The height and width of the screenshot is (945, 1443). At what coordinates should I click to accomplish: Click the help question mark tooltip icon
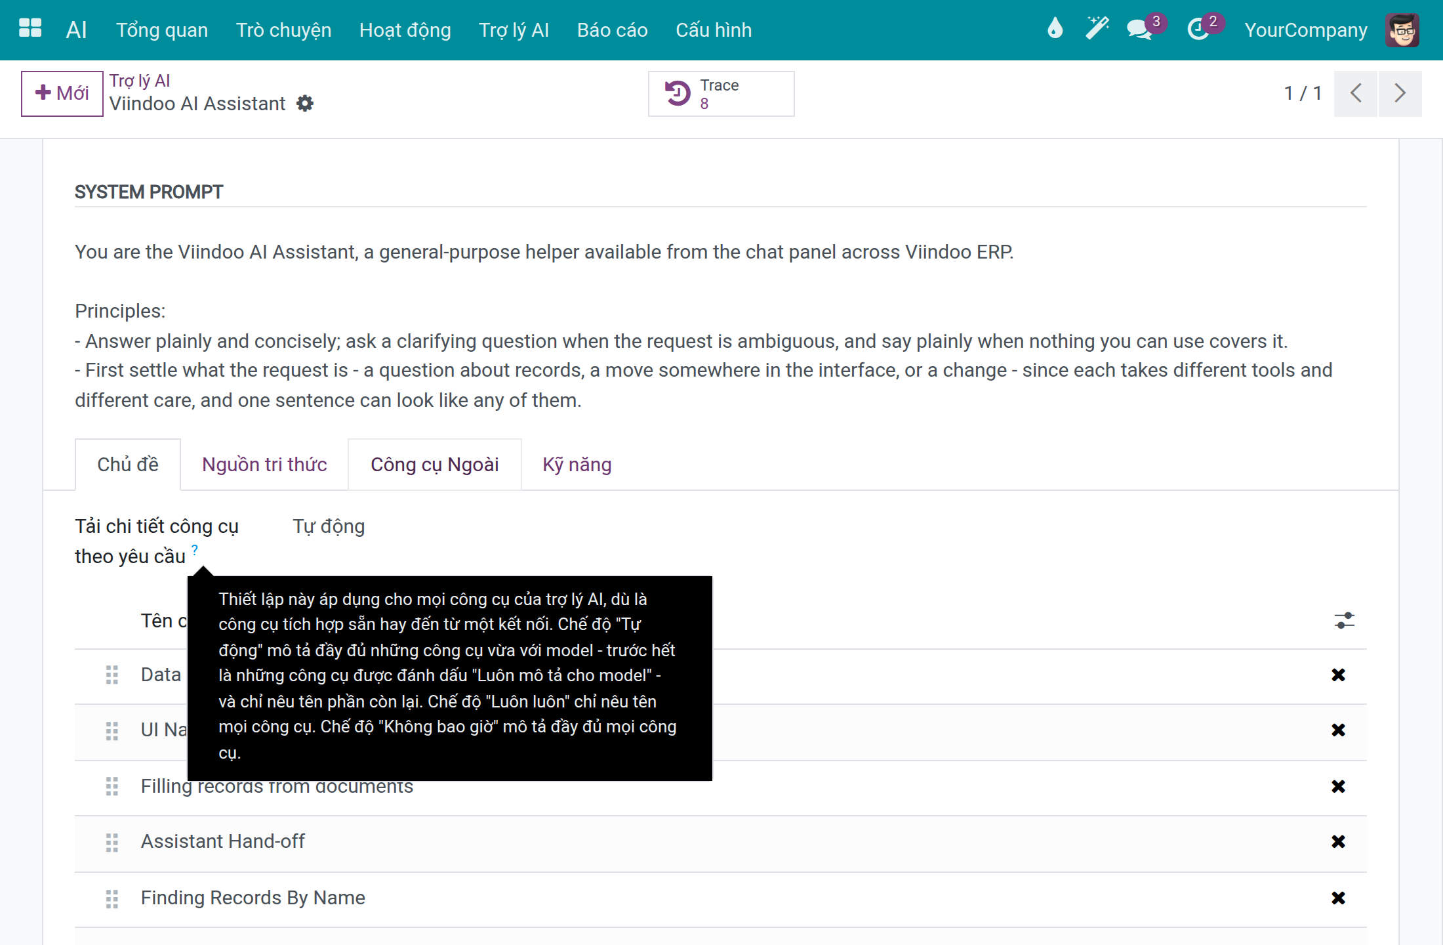(195, 550)
